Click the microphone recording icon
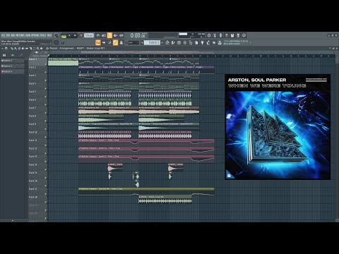The image size is (339, 254). point(220,35)
